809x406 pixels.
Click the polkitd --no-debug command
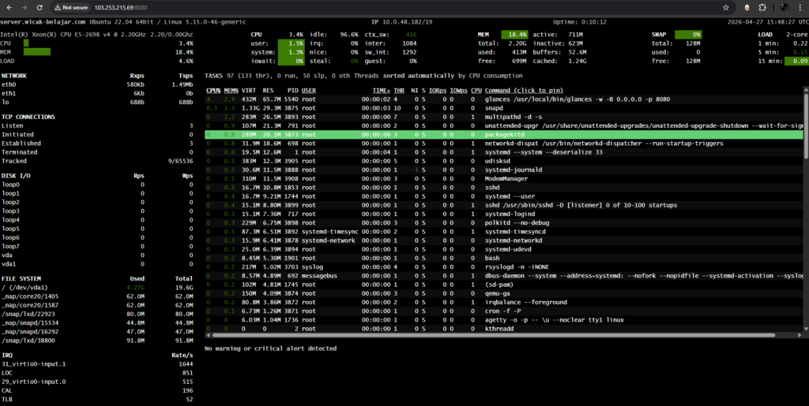(517, 223)
